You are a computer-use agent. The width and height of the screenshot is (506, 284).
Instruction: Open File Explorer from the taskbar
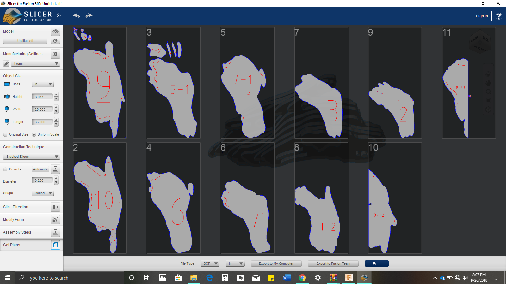[x=194, y=278]
